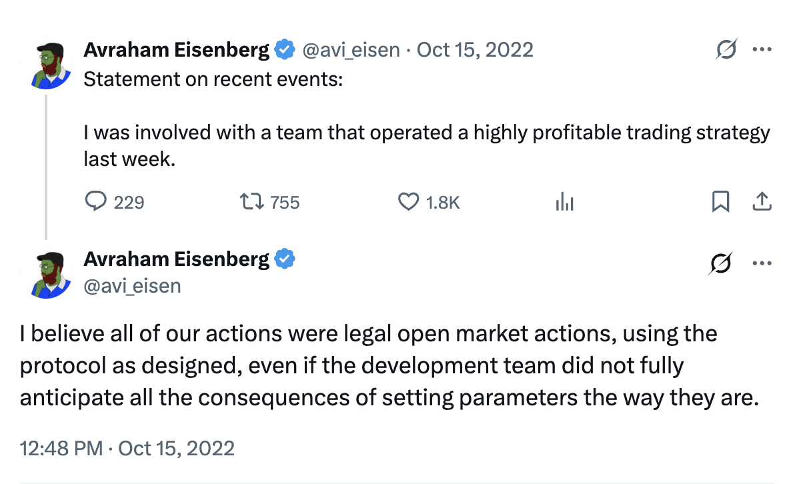This screenshot has height=484, width=795.
Task: Click the '12:48 PM · Oct 15, 2022' timestamp
Action: (127, 448)
